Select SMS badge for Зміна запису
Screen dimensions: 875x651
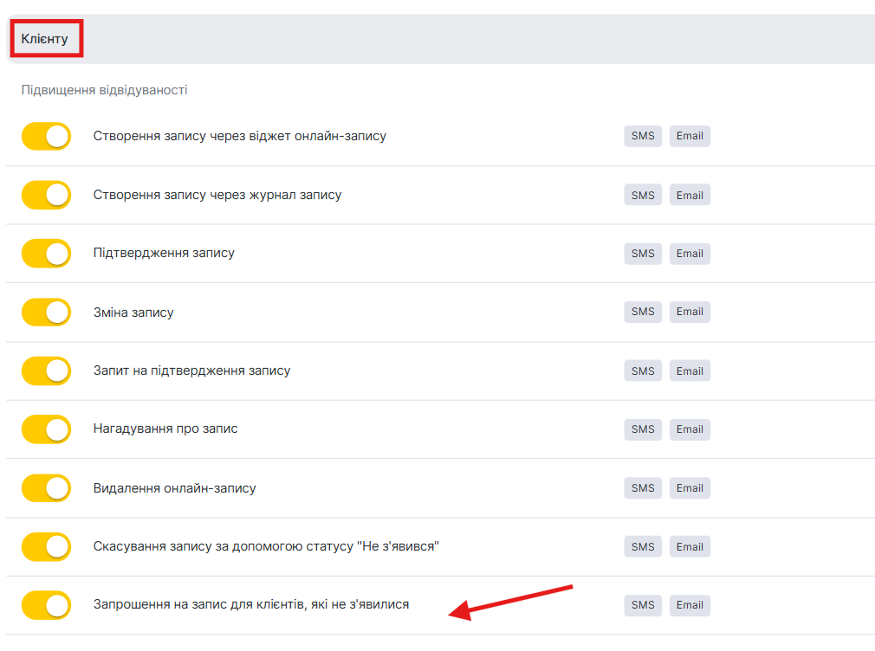click(x=643, y=312)
